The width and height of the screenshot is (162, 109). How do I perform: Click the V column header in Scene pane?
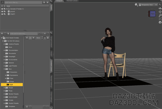click(x=2, y=6)
